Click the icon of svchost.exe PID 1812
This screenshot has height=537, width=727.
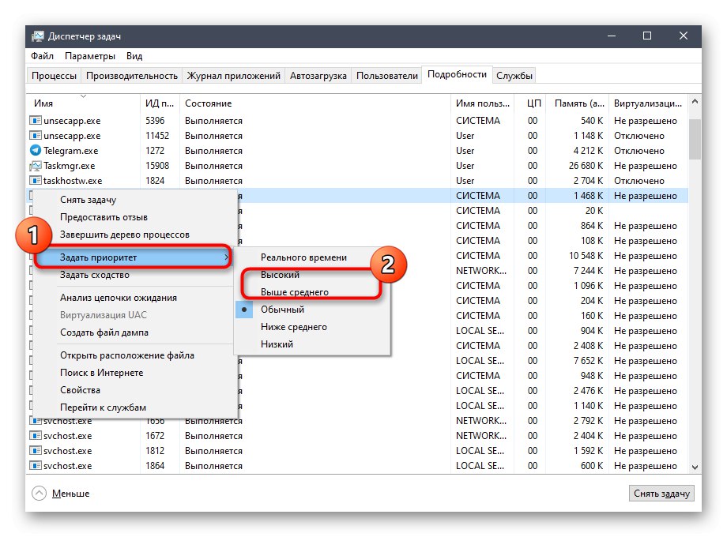36,451
